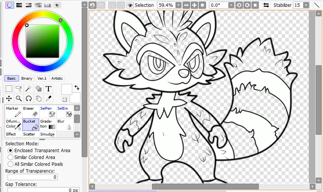
Task: Rotate the canvas clockwise
Action: pyautogui.click(x=247, y=5)
